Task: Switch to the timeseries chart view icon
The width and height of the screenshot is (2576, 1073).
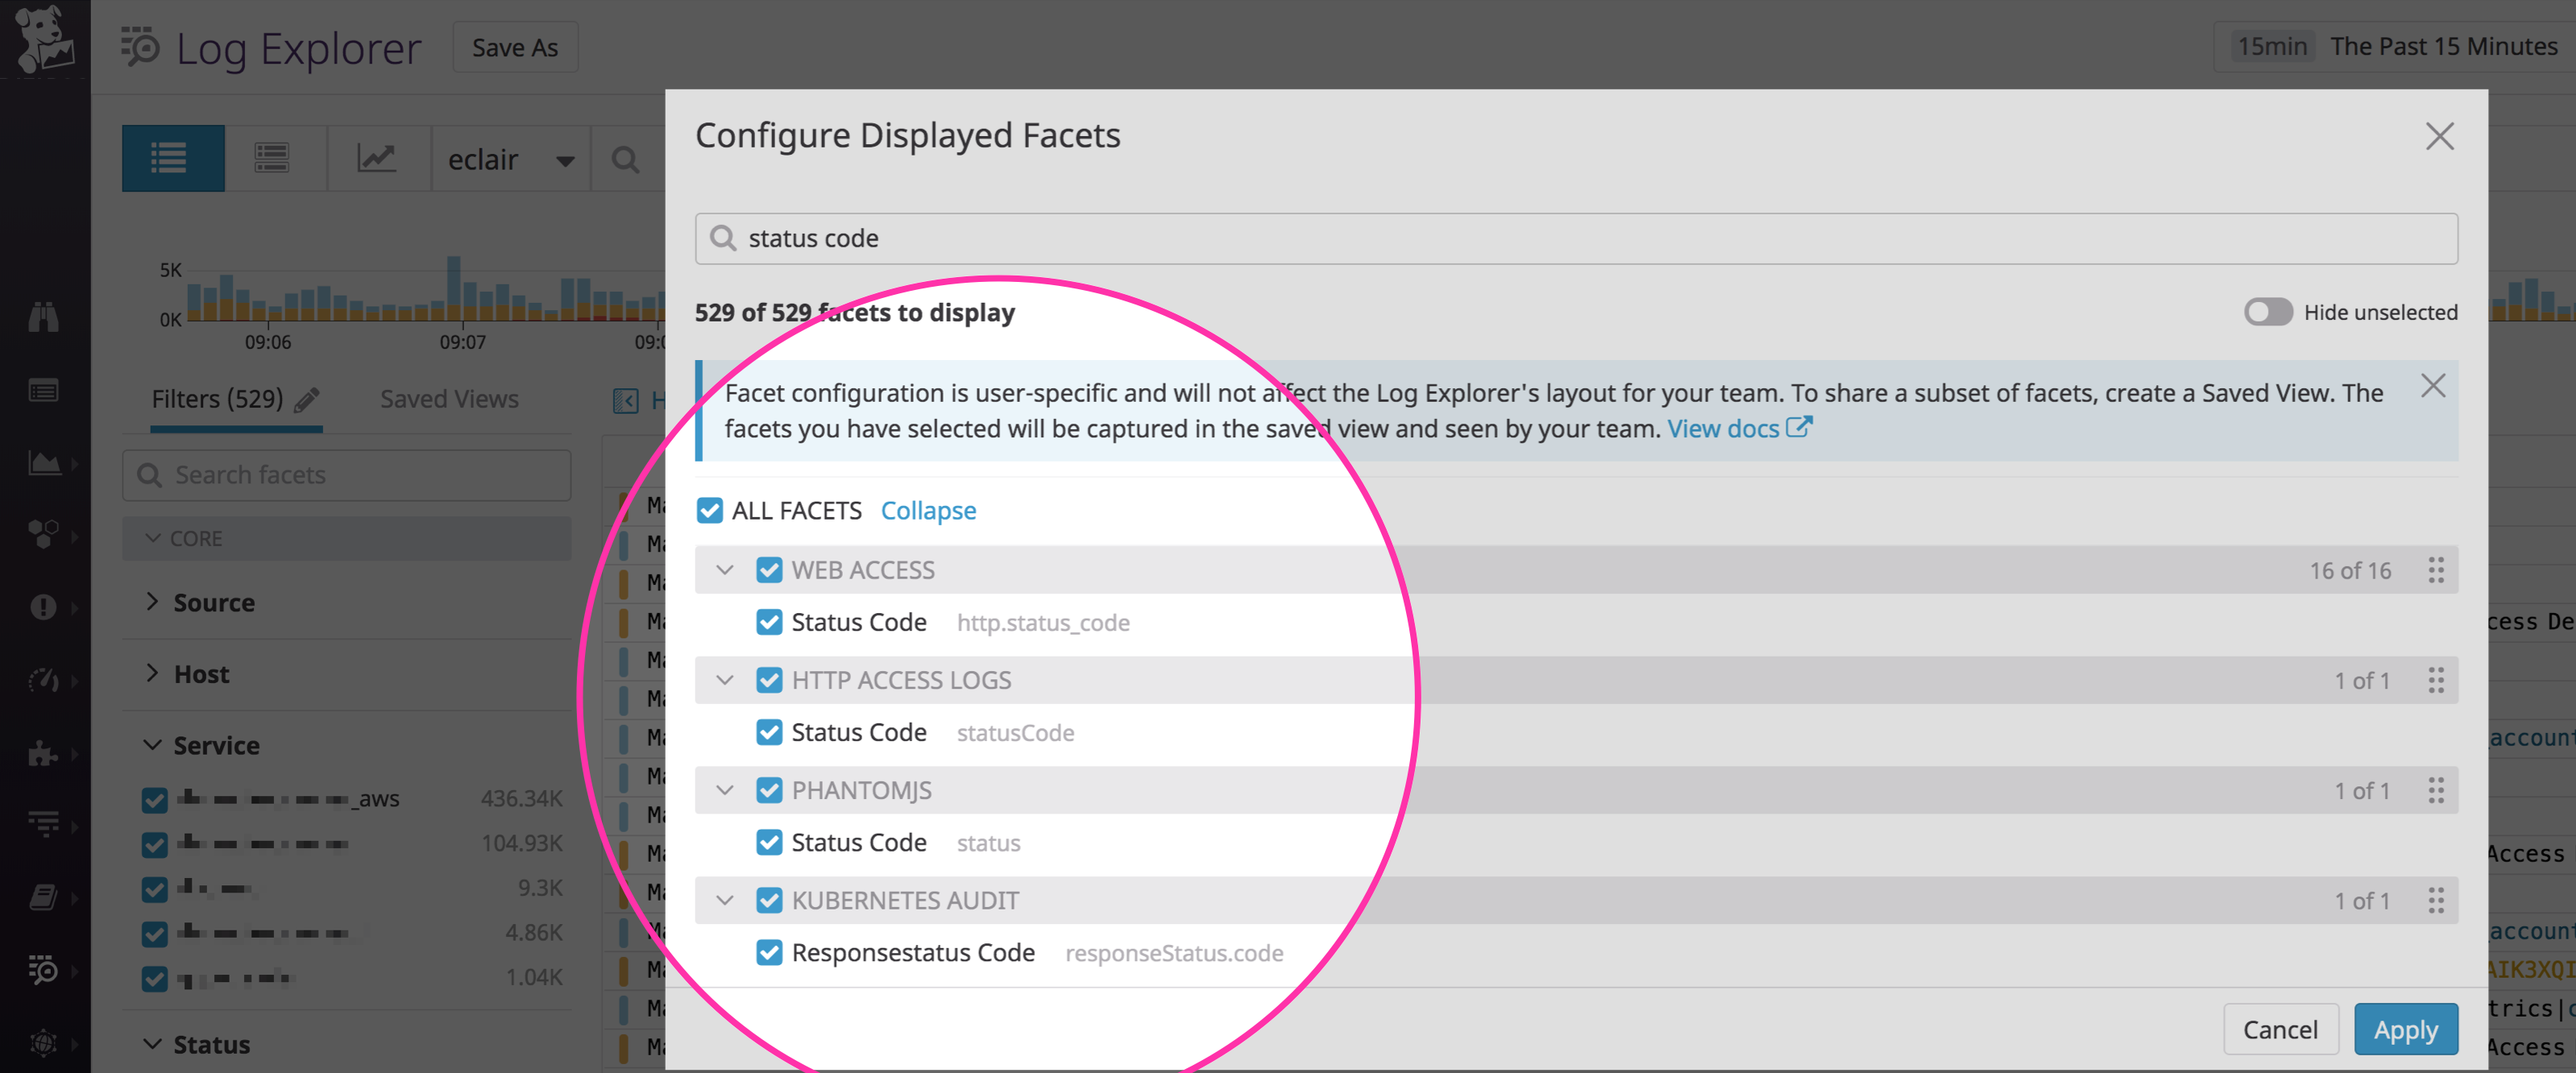Action: tap(378, 158)
